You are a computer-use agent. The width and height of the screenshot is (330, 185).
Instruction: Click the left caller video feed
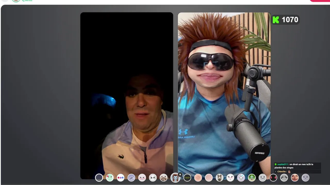(x=127, y=96)
